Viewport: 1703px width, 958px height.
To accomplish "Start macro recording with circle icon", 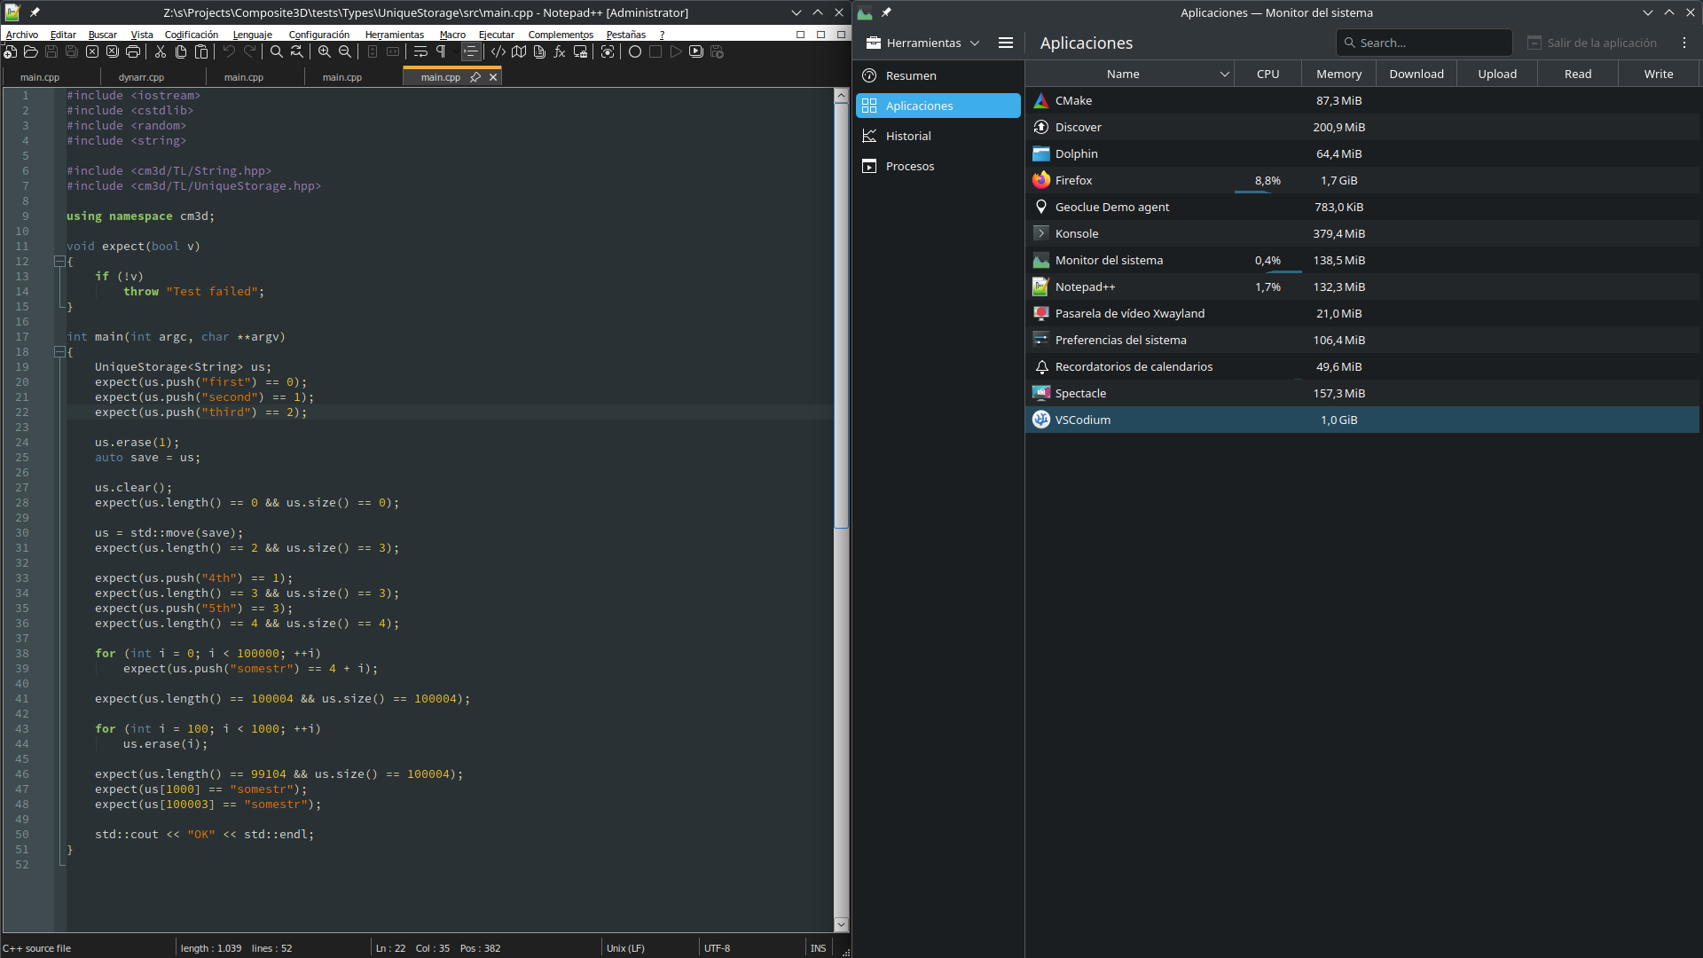I will point(635,52).
